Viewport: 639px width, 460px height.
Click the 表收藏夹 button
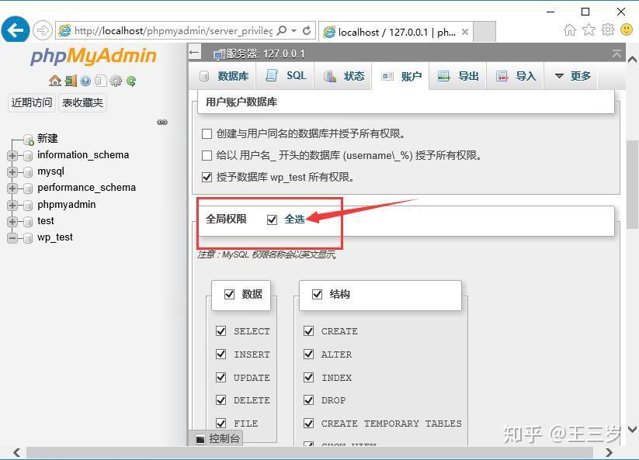click(82, 102)
